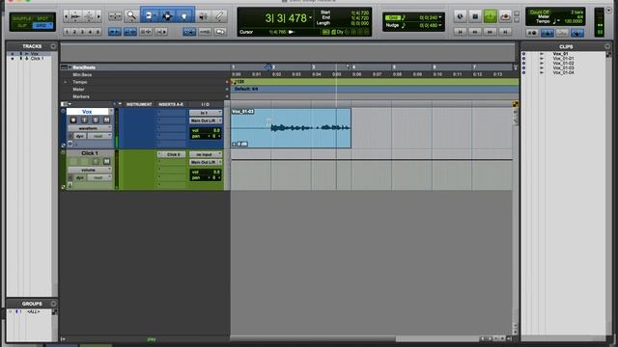This screenshot has height=347, width=618.
Task: Enable Slip edit mode
Action: [x=21, y=26]
